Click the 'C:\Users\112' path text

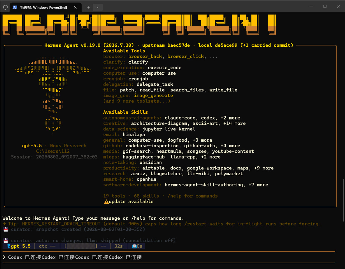(53, 151)
